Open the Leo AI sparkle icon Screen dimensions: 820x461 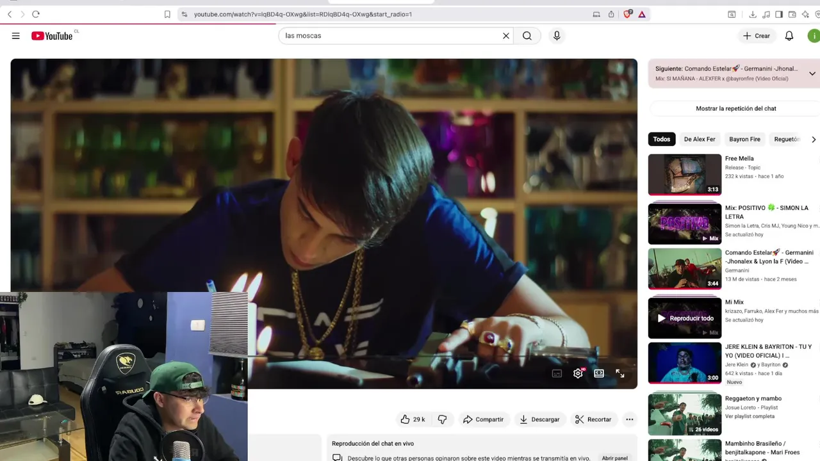point(805,14)
